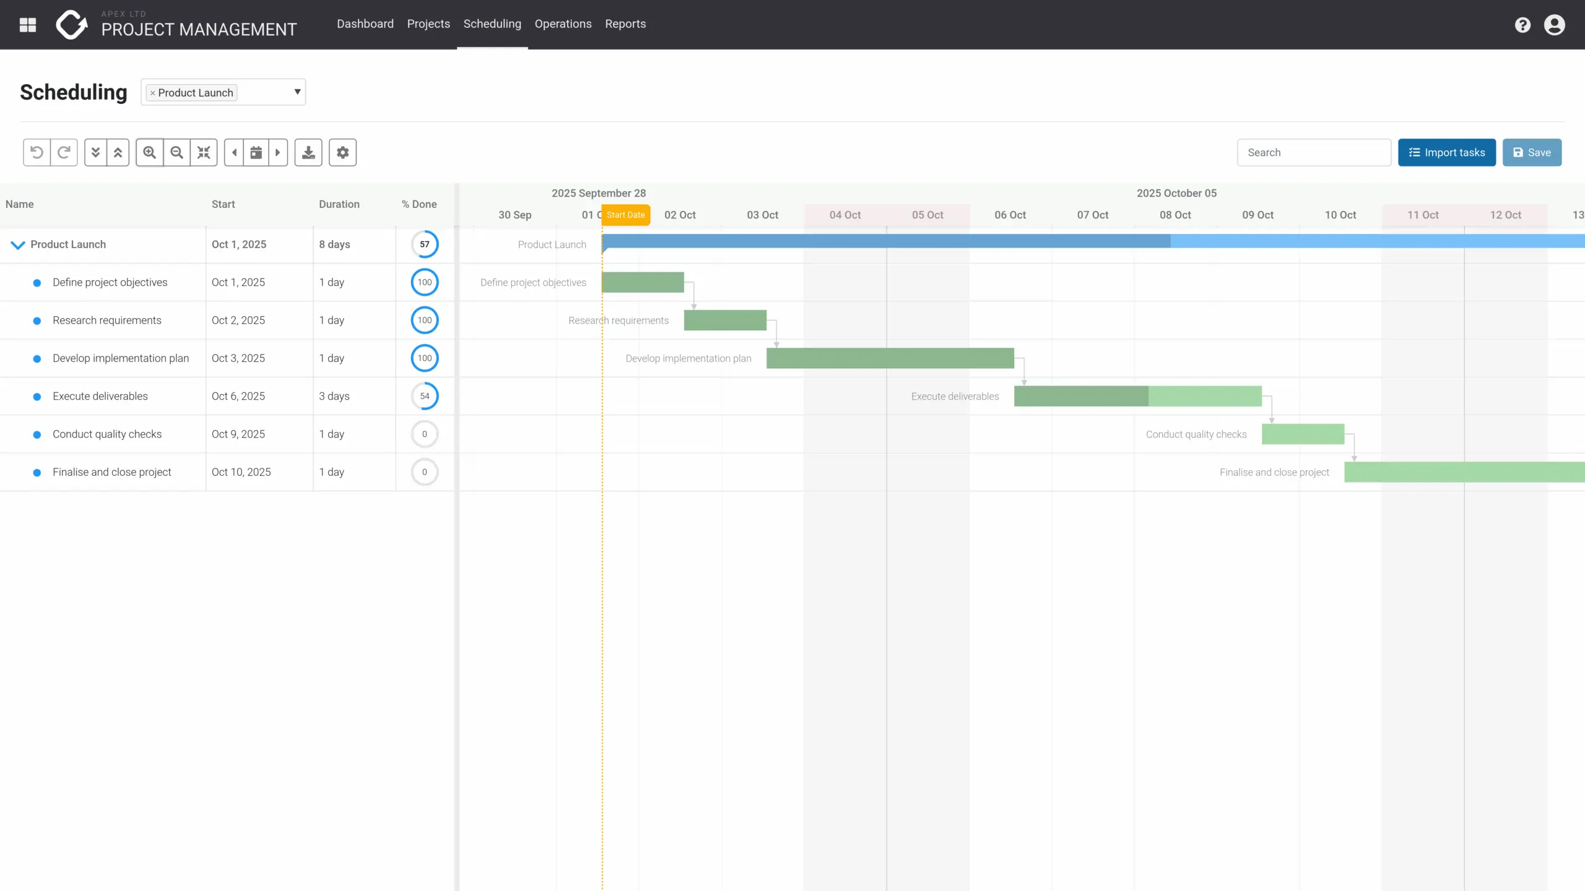
Task: Click into the Search field
Action: point(1314,152)
